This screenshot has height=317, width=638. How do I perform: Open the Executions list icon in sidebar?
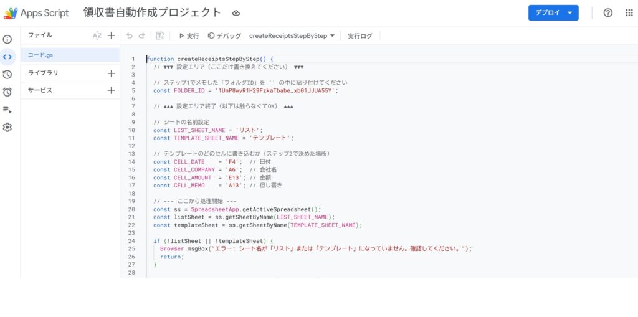tap(7, 110)
